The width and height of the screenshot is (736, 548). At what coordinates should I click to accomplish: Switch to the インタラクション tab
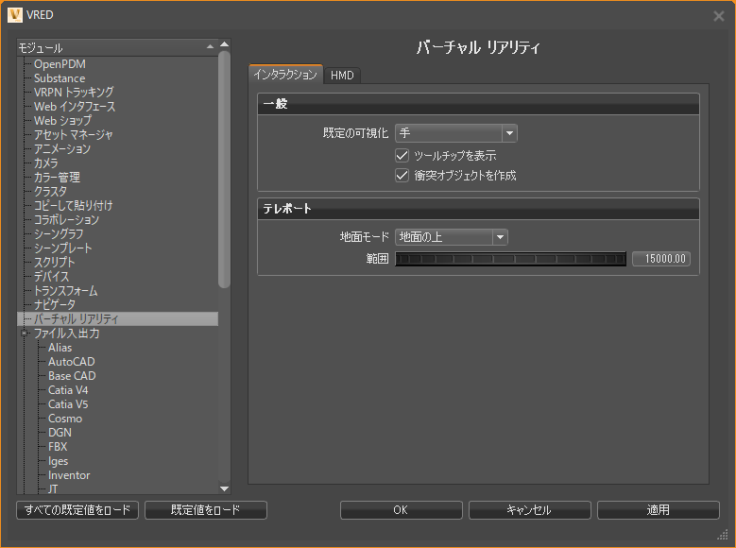285,75
